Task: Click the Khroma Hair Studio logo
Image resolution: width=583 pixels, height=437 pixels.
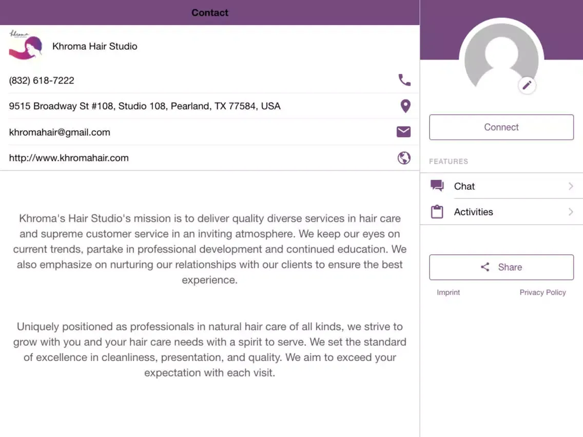Action: (25, 45)
